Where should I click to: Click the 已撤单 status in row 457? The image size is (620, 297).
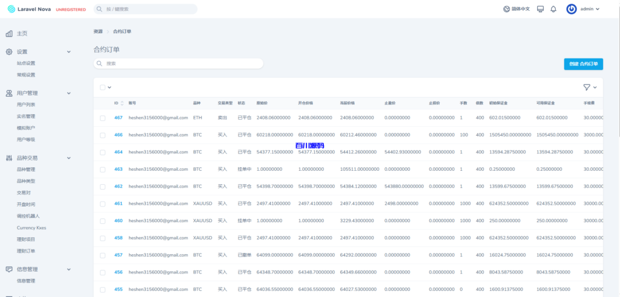point(245,255)
